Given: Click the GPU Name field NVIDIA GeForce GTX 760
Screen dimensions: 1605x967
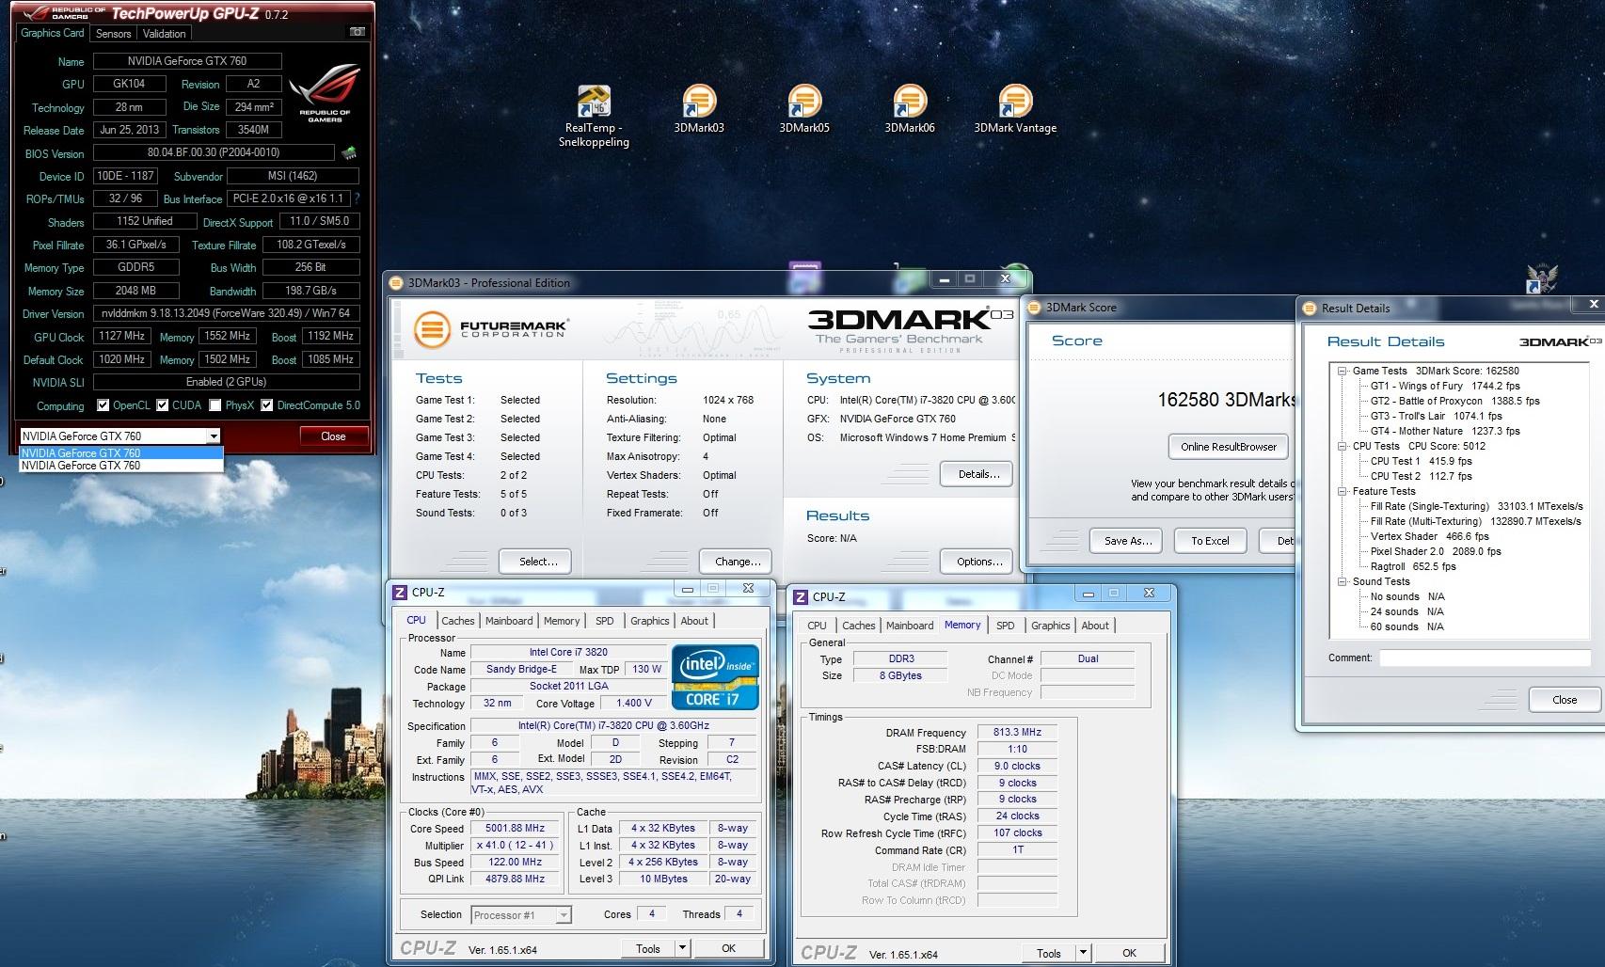Looking at the screenshot, I should (186, 61).
